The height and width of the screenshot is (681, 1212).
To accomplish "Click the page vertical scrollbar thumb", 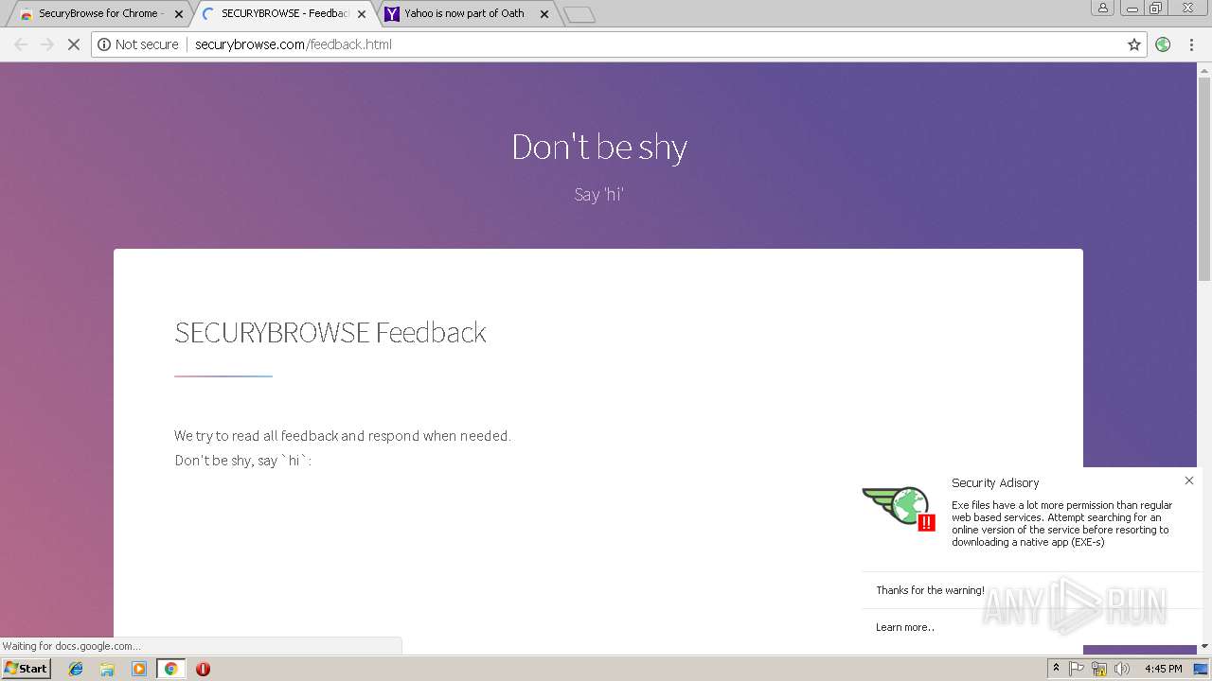I will tap(1204, 177).
